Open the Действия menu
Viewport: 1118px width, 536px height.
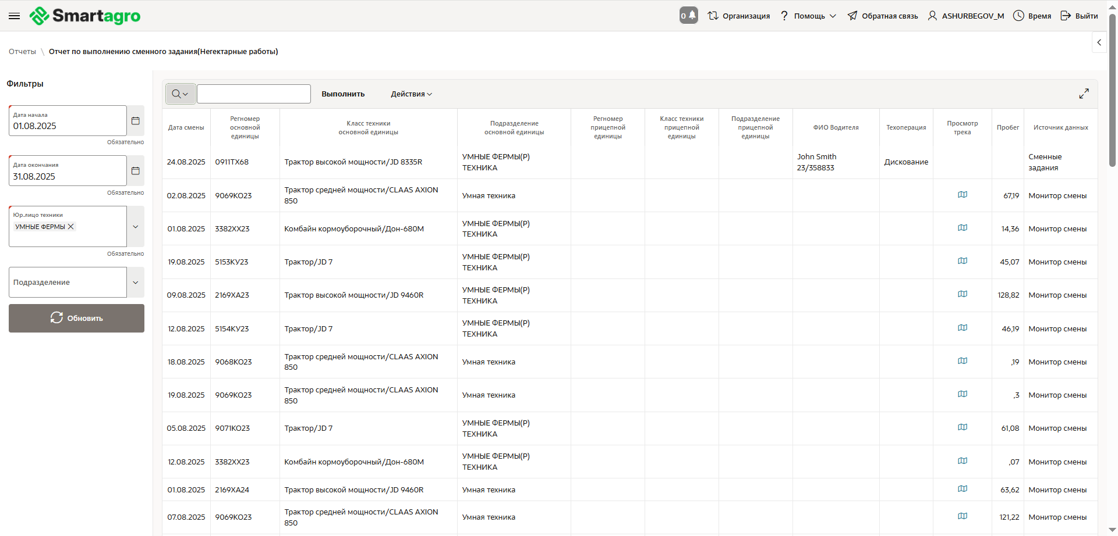click(411, 94)
